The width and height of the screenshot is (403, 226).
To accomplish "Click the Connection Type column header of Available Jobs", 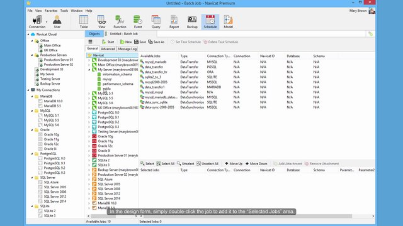I will tap(219, 56).
